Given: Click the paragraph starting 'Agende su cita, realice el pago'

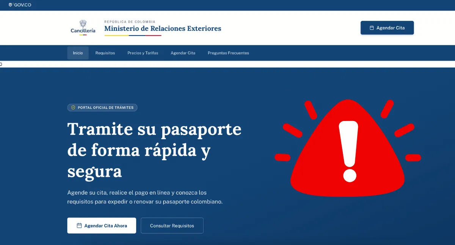Looking at the screenshot, I should 145,197.
